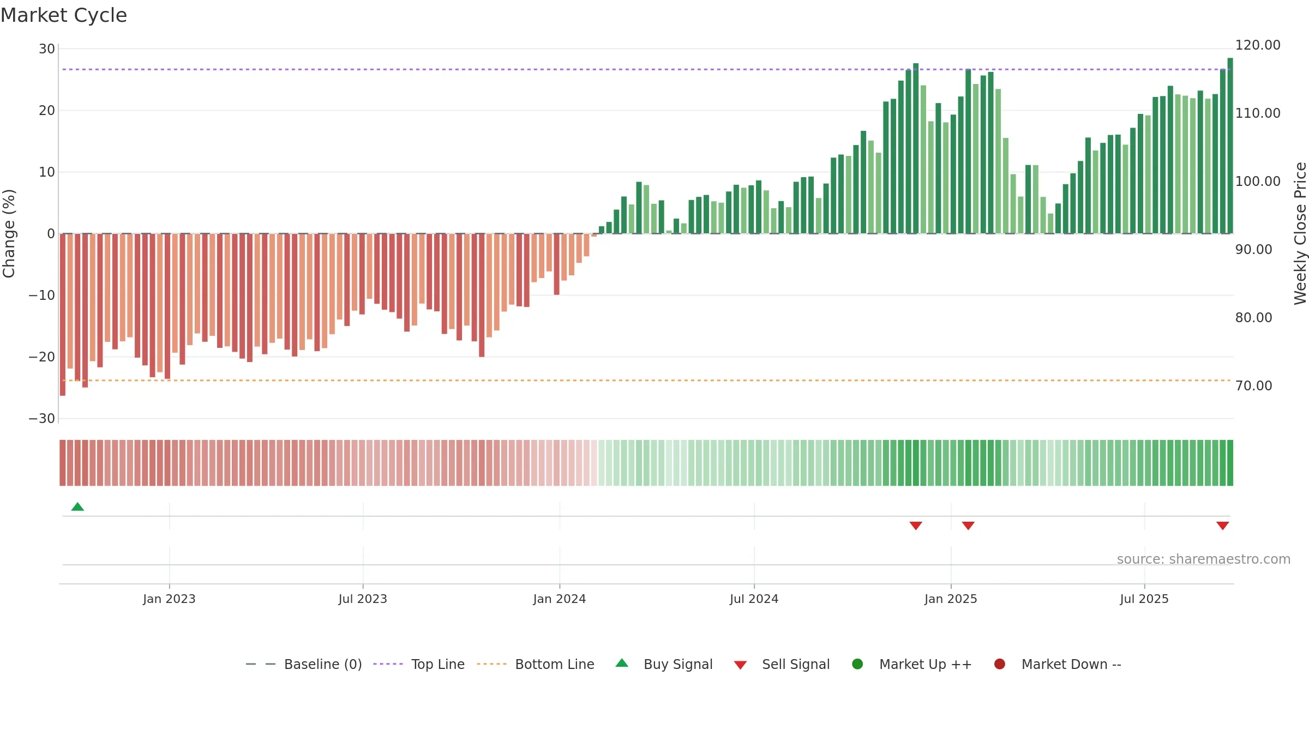Click the darkest red heat strip cell at left end
Viewport: 1309px width, 736px height.
click(x=63, y=463)
